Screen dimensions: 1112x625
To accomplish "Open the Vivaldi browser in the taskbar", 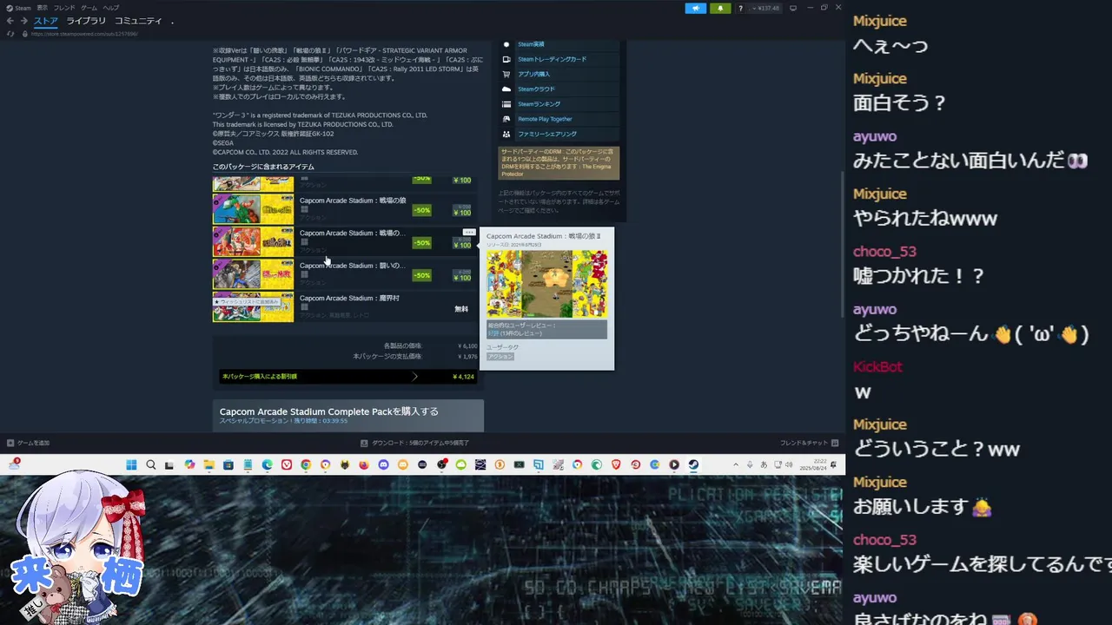I will [x=287, y=464].
